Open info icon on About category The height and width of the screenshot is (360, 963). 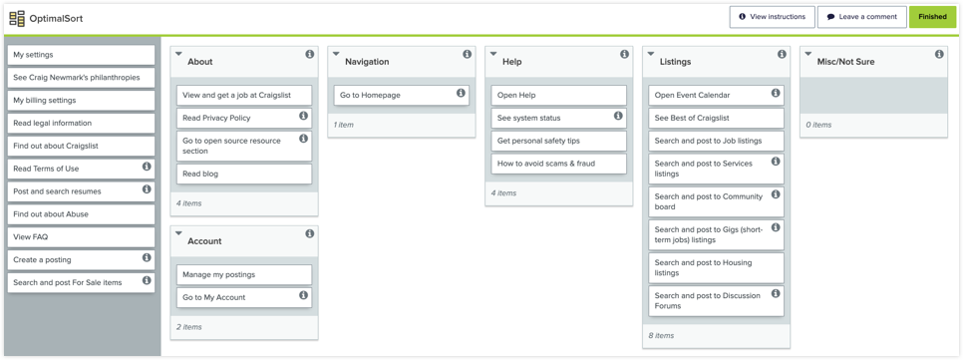point(309,55)
